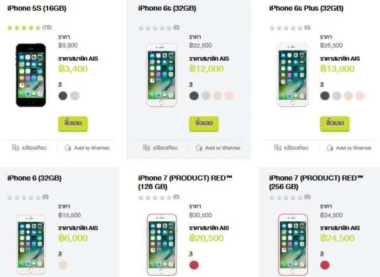Select the dark gray color for iPhone 5S
380x277 pixels.
click(x=63, y=96)
